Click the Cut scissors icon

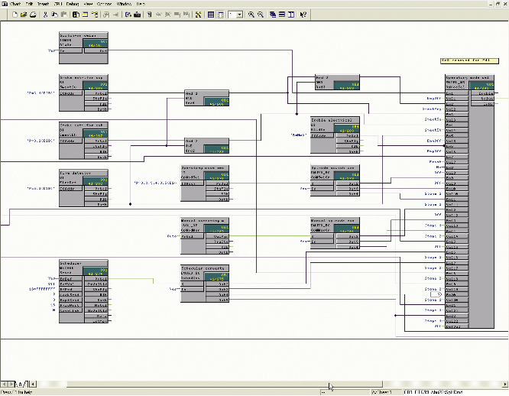point(46,15)
